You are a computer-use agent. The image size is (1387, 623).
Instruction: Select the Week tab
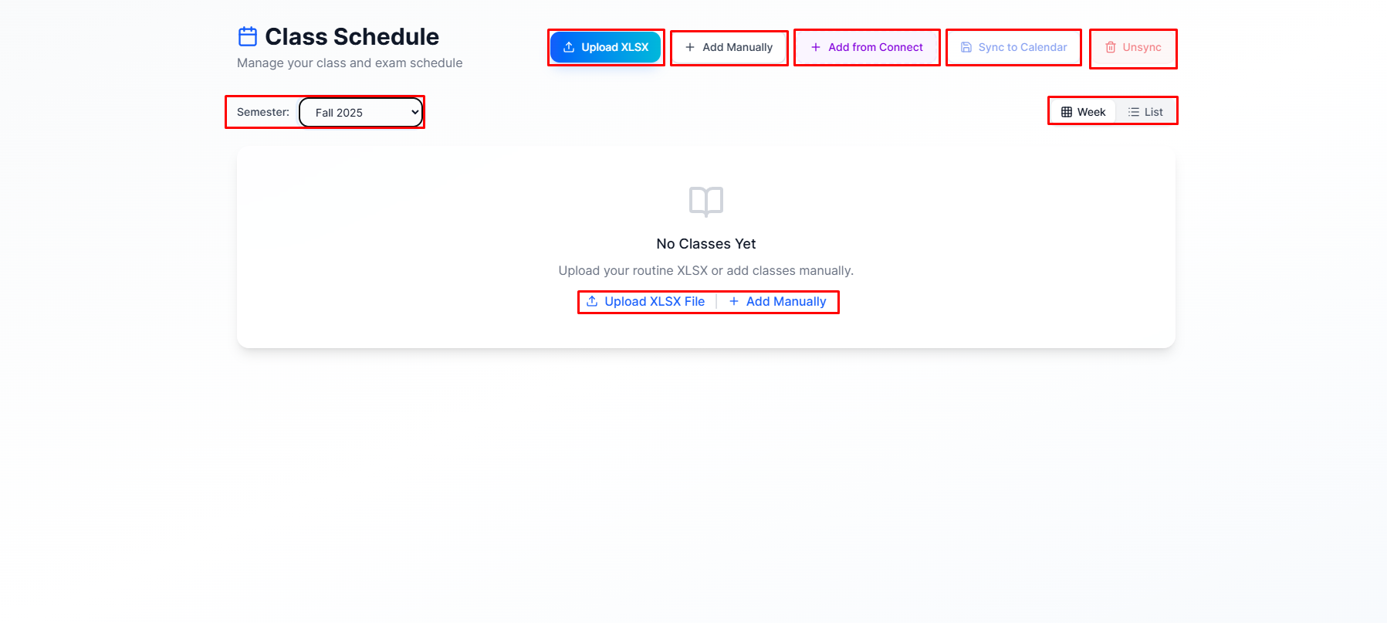pos(1082,111)
